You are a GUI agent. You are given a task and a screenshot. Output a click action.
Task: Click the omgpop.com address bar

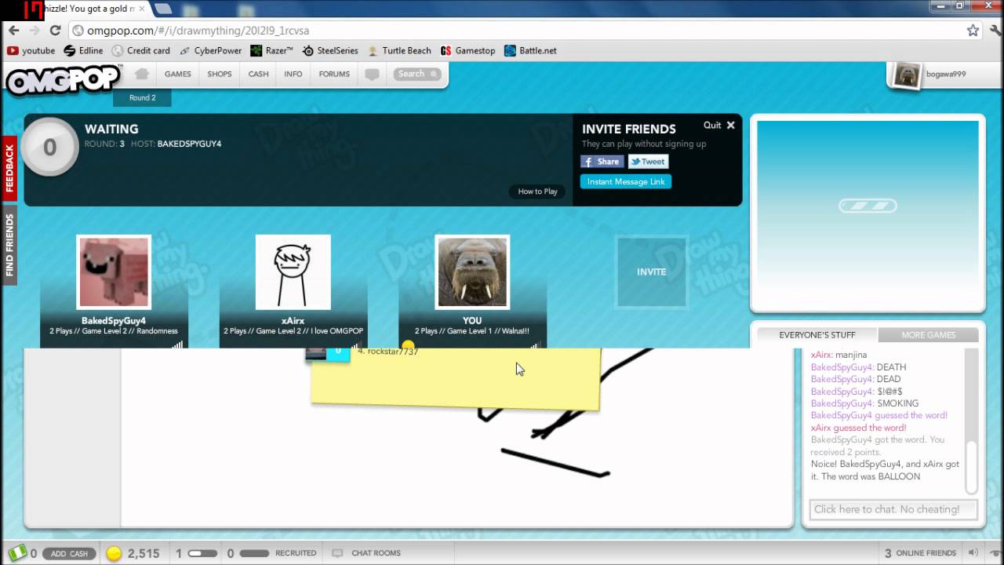click(514, 31)
